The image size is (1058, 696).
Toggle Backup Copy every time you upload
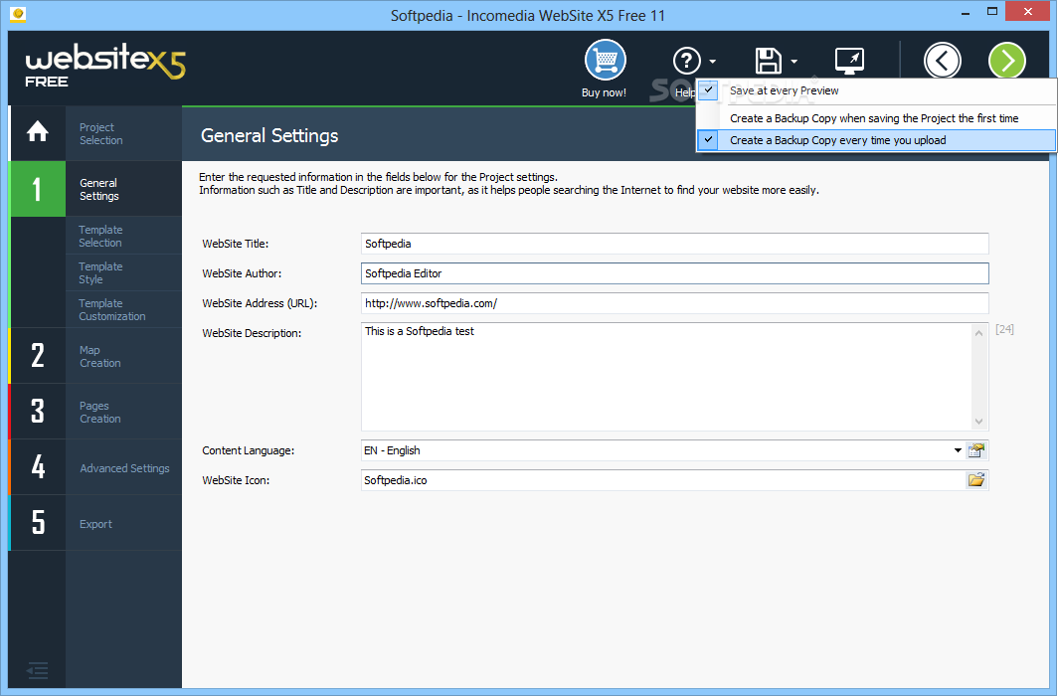(876, 140)
